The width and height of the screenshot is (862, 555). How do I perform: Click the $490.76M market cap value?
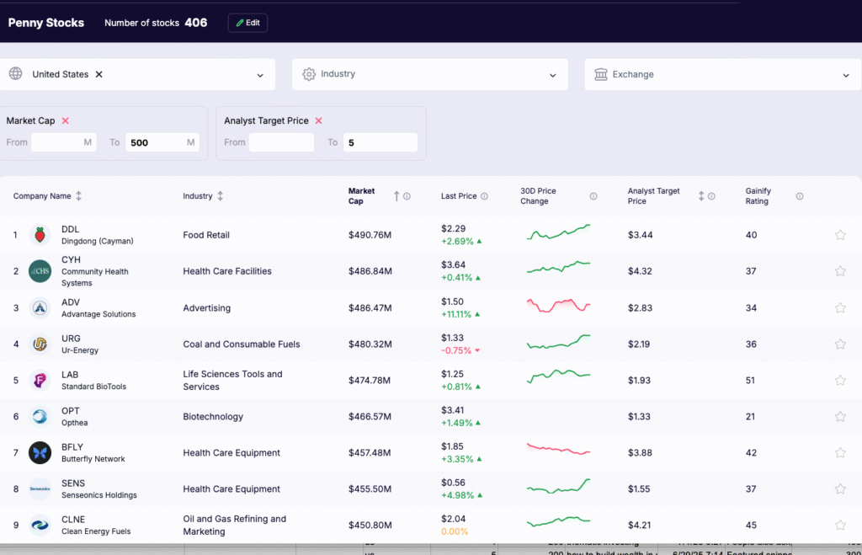370,235
